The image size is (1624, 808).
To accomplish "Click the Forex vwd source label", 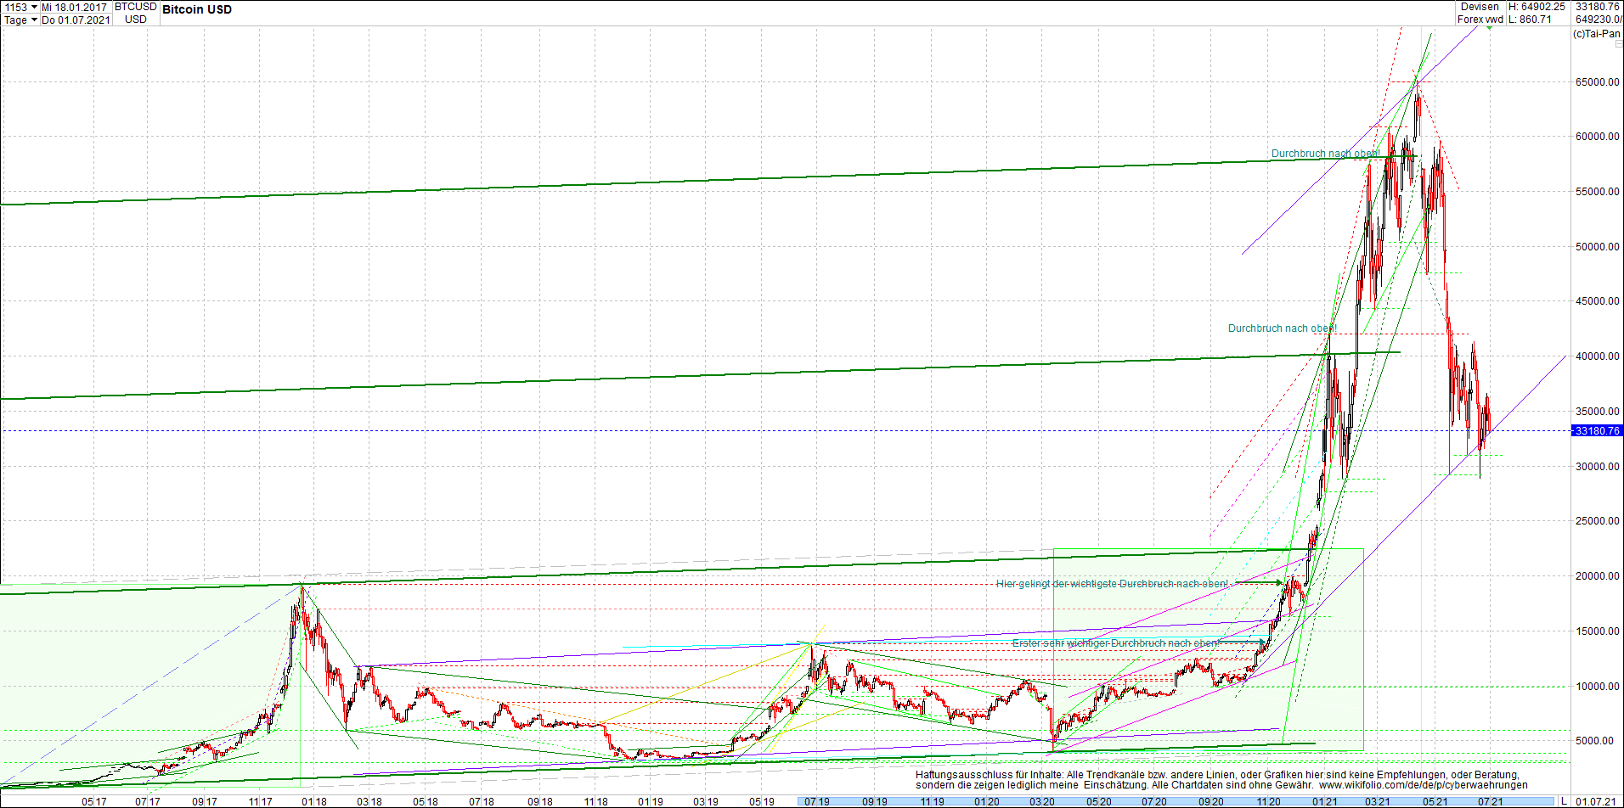I will pyautogui.click(x=1480, y=20).
